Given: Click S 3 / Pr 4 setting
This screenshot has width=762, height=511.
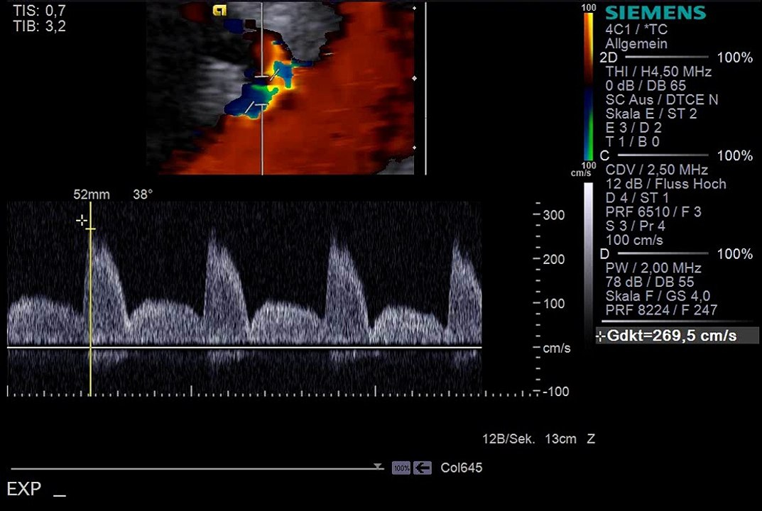Looking at the screenshot, I should coord(635,226).
